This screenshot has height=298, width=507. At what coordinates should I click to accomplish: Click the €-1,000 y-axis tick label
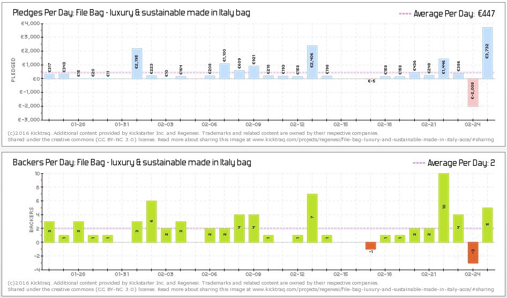(x=29, y=92)
